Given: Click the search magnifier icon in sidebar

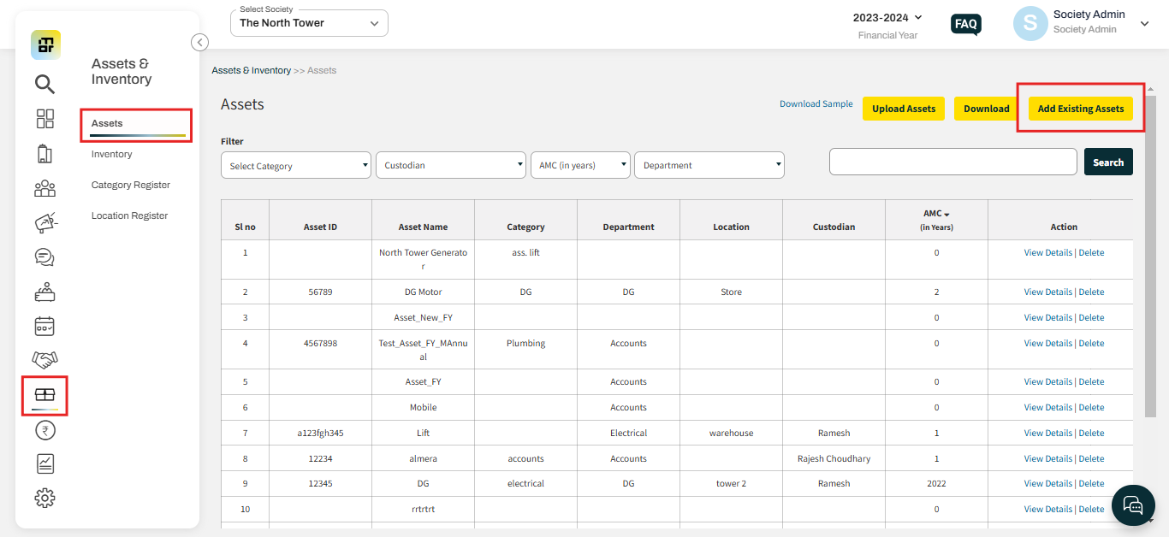Looking at the screenshot, I should click(x=45, y=84).
